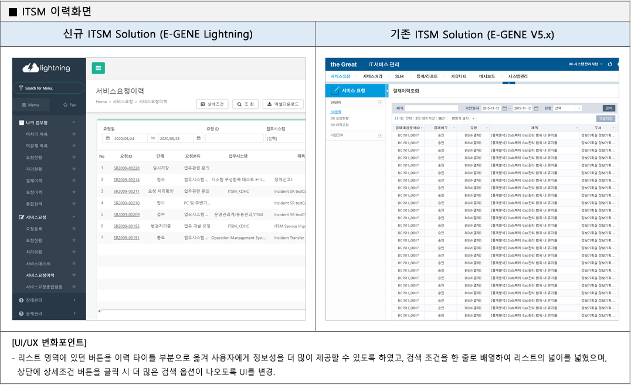Image resolution: width=631 pixels, height=385 pixels.
Task: Open calendar icon next to first 2015-11-12 date
Action: point(504,108)
